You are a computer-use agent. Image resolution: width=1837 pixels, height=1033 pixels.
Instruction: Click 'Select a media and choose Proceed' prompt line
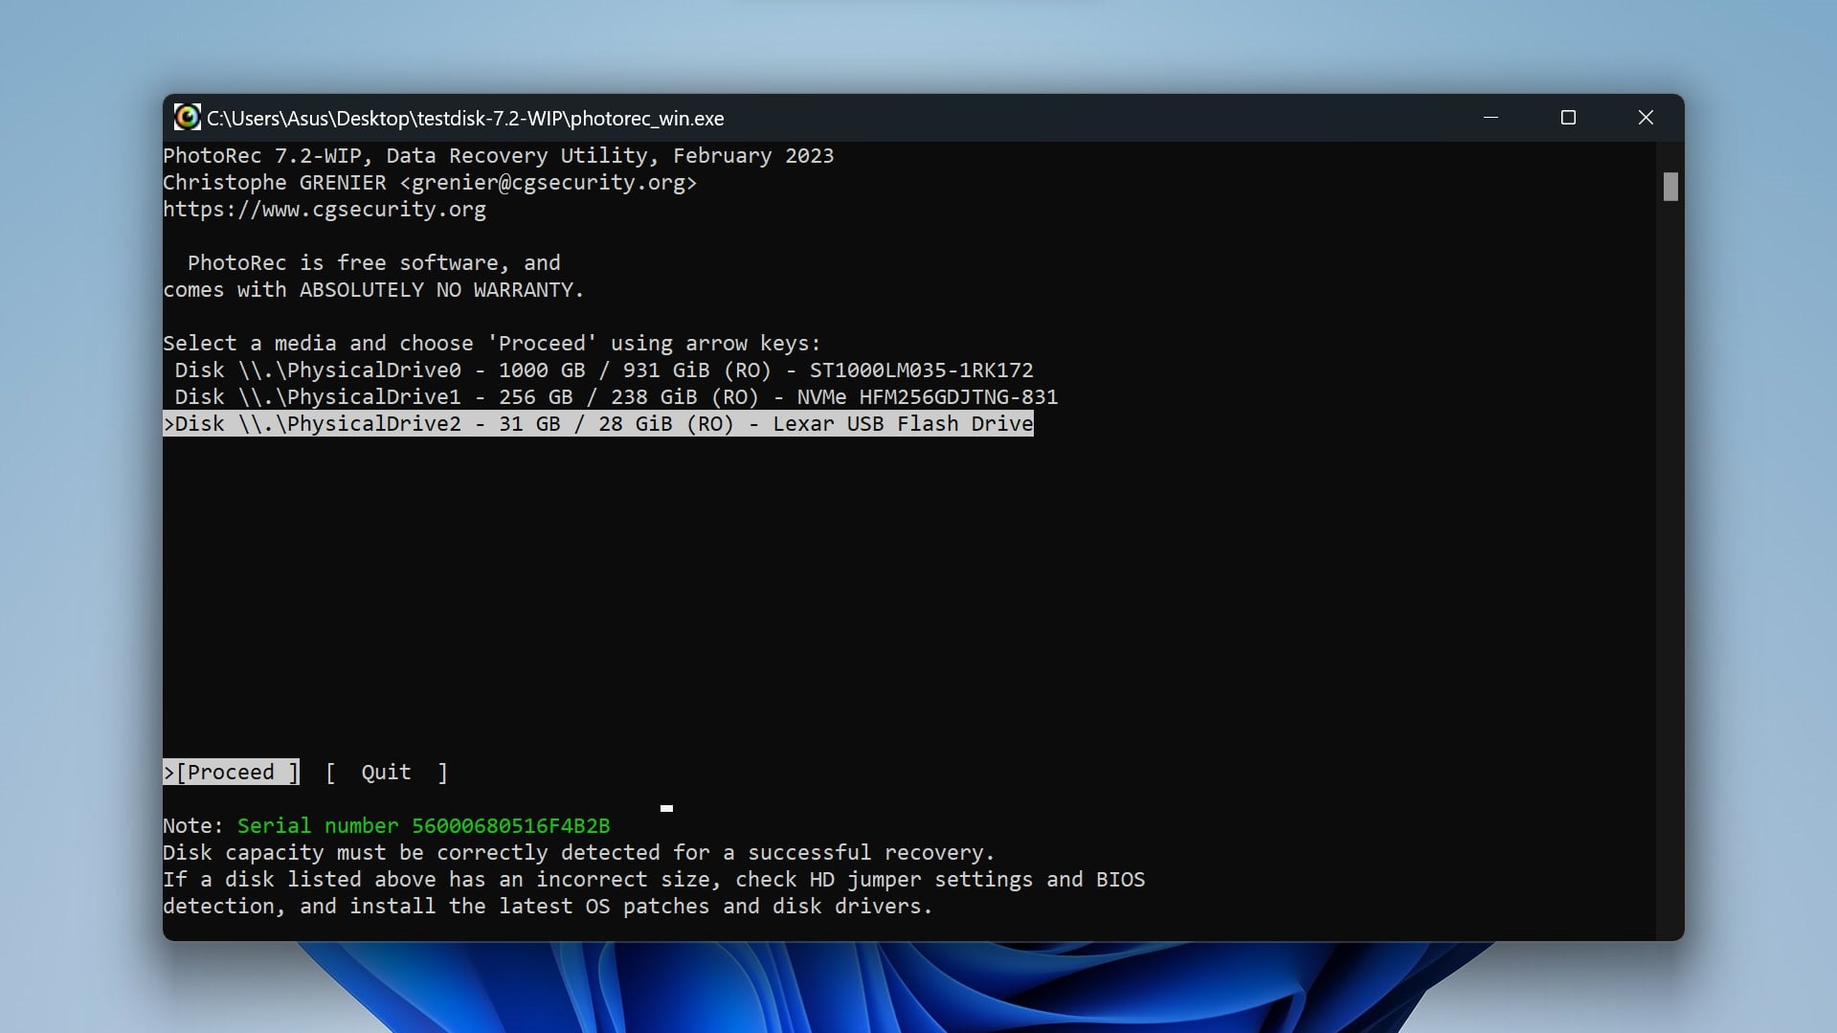click(492, 343)
